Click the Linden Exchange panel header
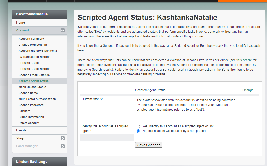 pyautogui.click(x=40, y=162)
